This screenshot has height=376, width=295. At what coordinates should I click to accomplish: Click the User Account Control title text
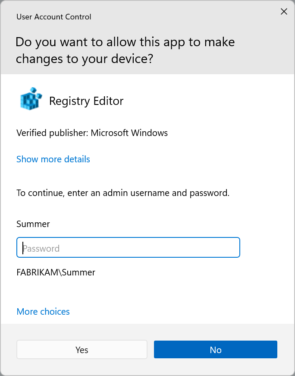pos(54,17)
